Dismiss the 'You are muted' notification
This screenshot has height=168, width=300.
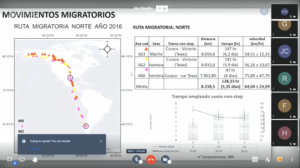pyautogui.click(x=101, y=141)
